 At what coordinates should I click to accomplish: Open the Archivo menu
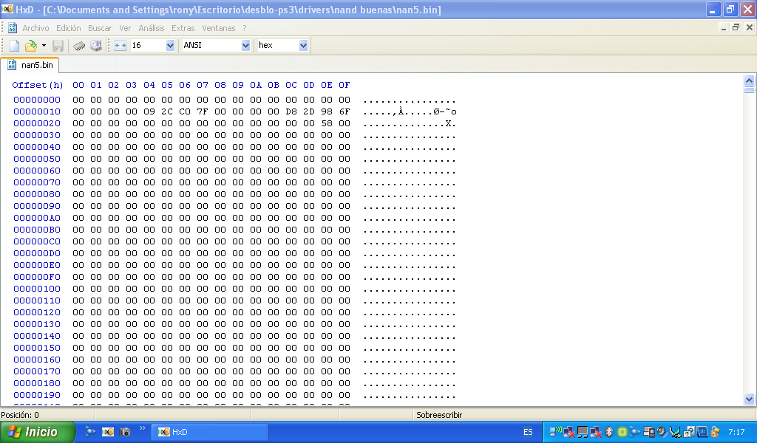35,28
